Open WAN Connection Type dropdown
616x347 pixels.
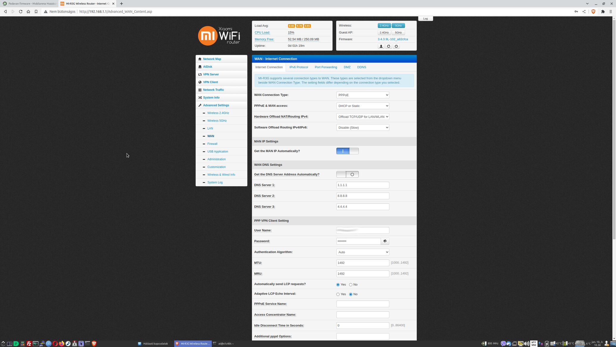click(x=363, y=95)
